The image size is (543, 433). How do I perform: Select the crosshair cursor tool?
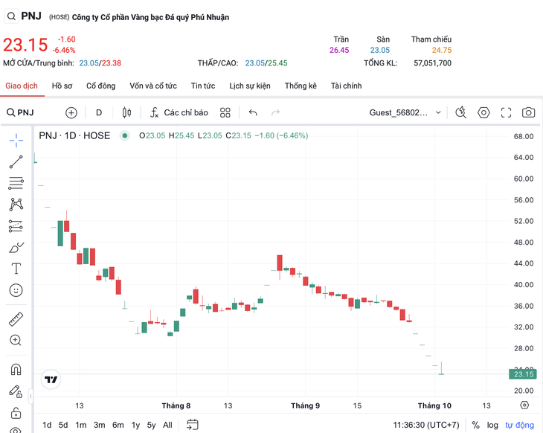16,140
